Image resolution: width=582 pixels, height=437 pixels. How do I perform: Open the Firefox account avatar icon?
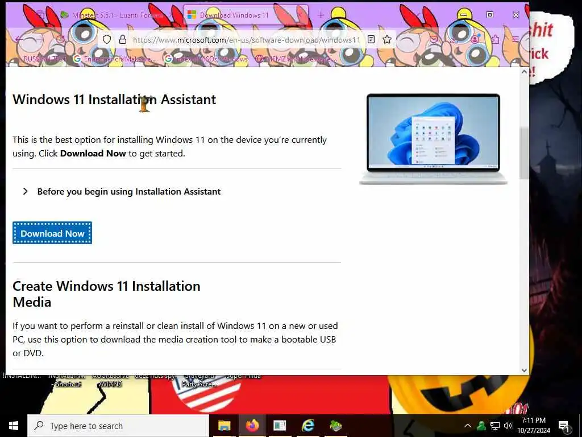(475, 39)
